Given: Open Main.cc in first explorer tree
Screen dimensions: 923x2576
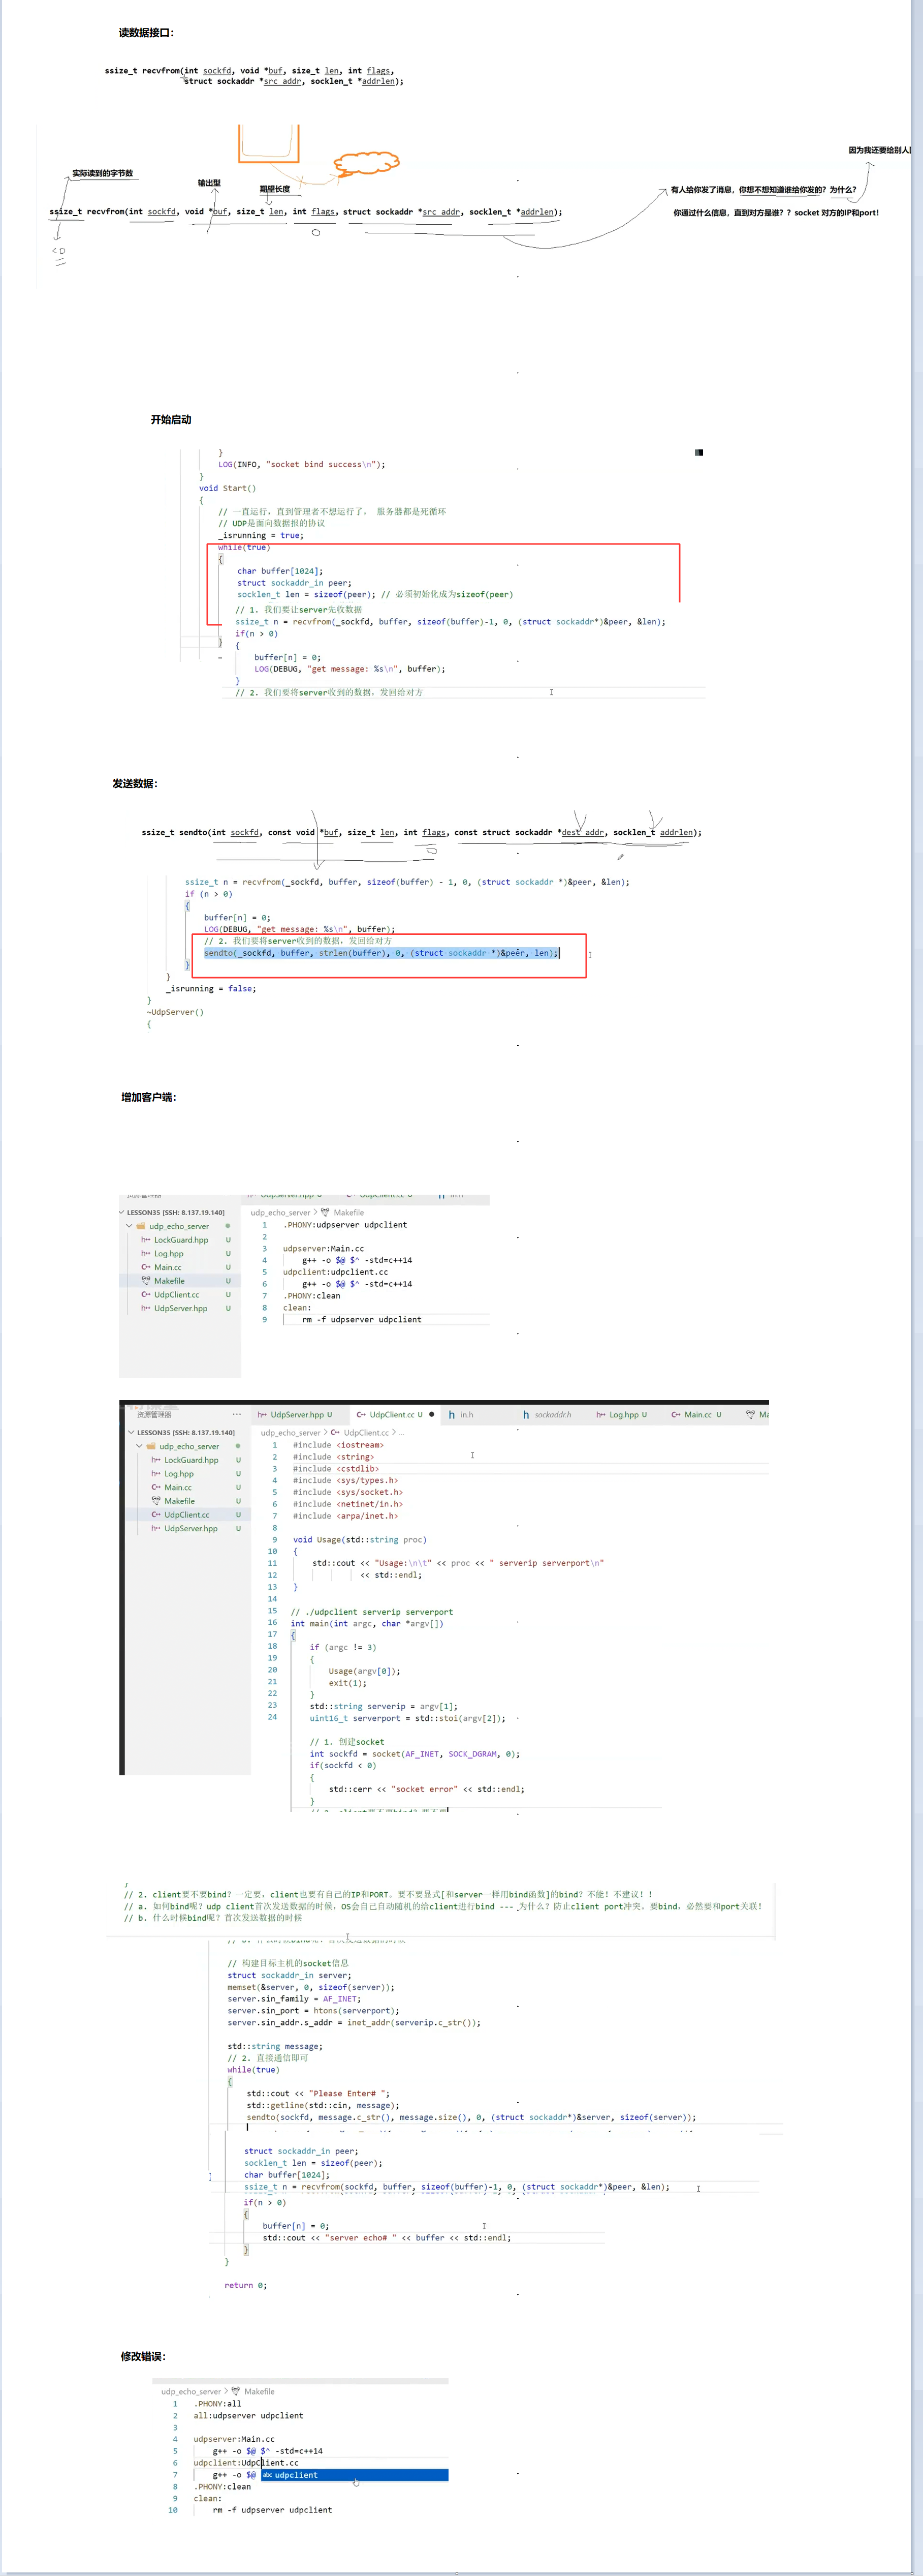Looking at the screenshot, I should coord(167,1267).
